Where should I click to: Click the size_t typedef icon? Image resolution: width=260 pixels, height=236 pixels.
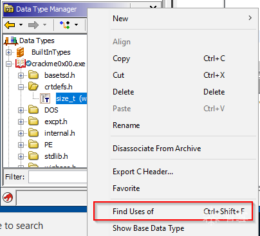pos(45,98)
